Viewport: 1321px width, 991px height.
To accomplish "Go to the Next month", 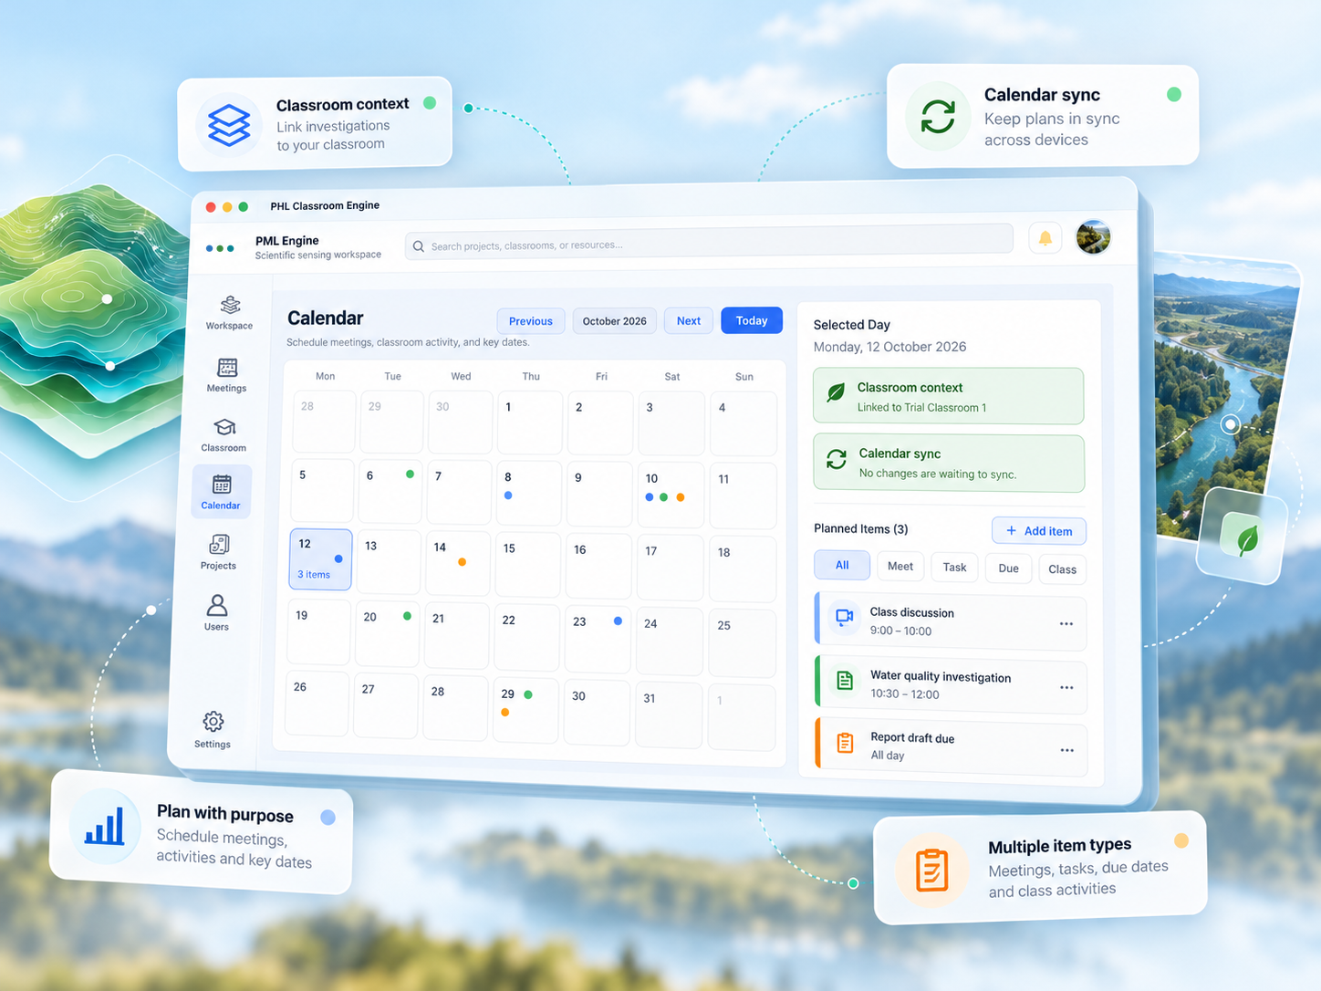I will pos(689,321).
